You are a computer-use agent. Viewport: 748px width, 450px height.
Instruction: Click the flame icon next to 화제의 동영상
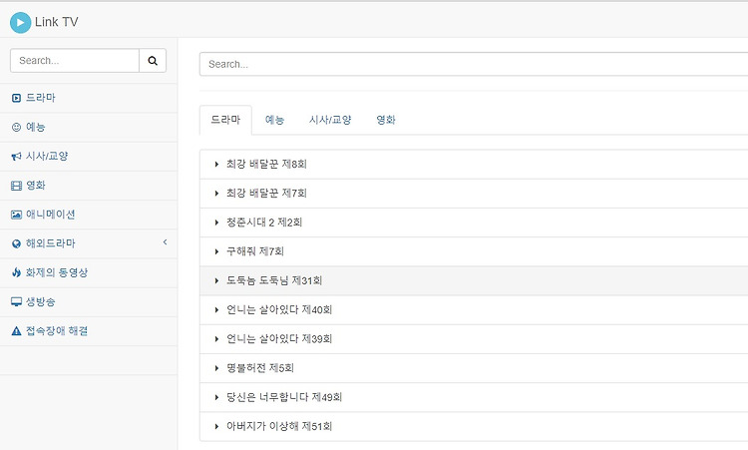click(16, 272)
